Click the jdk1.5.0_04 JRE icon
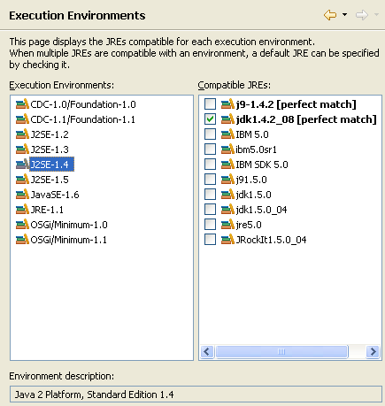 click(x=227, y=210)
